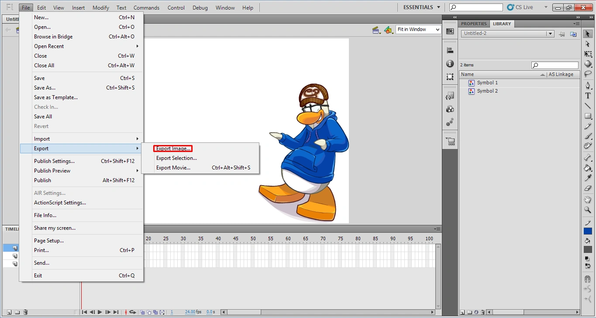Screen dimensions: 596x318
Task: Toggle the library Name column sort arrow
Action: tap(543, 75)
